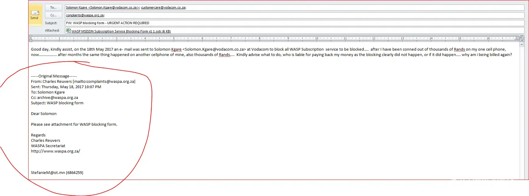Screen dimensions: 529x196
Task: Click the 'Charles Reuvers' signature name line
Action: [46, 141]
